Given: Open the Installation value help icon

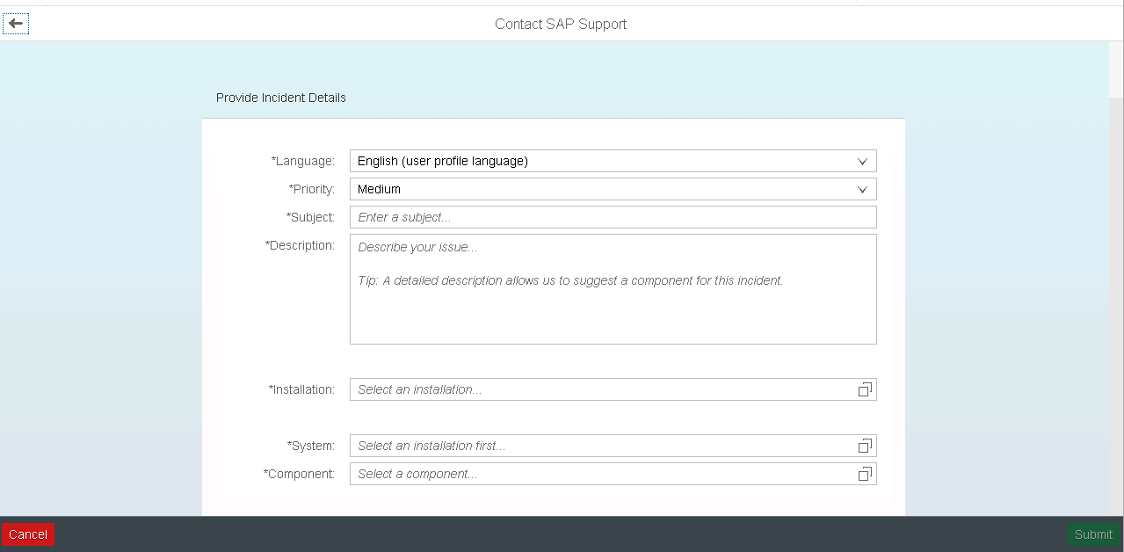Looking at the screenshot, I should tap(865, 389).
